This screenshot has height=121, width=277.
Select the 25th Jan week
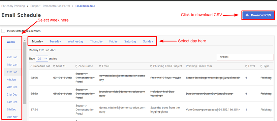[12, 57]
